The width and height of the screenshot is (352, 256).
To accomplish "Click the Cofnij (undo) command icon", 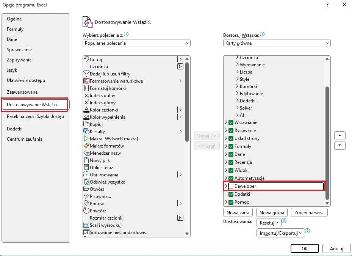I will [x=86, y=60].
